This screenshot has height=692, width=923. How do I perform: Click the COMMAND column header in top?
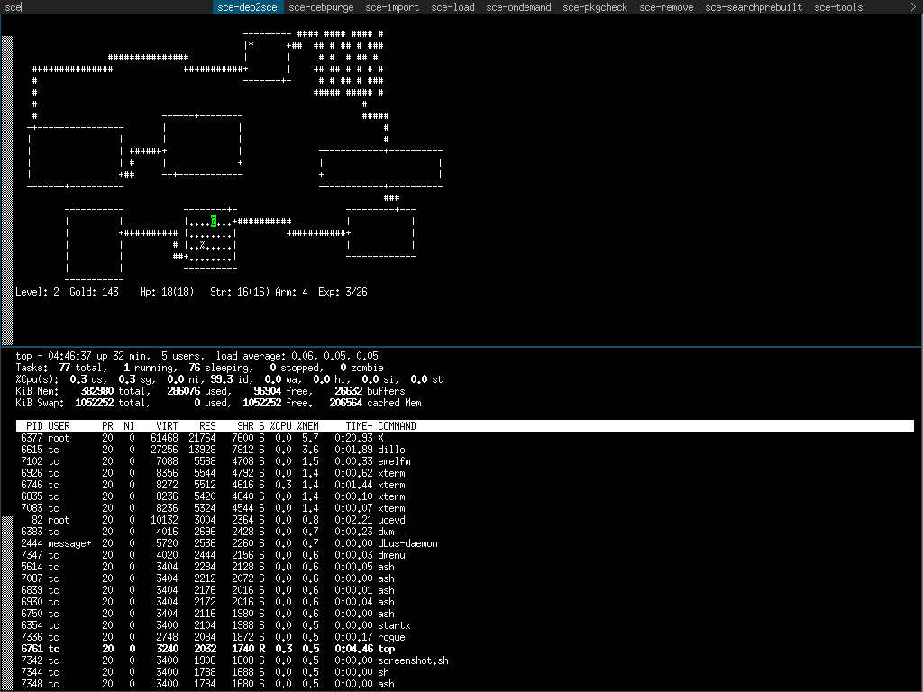tap(397, 426)
